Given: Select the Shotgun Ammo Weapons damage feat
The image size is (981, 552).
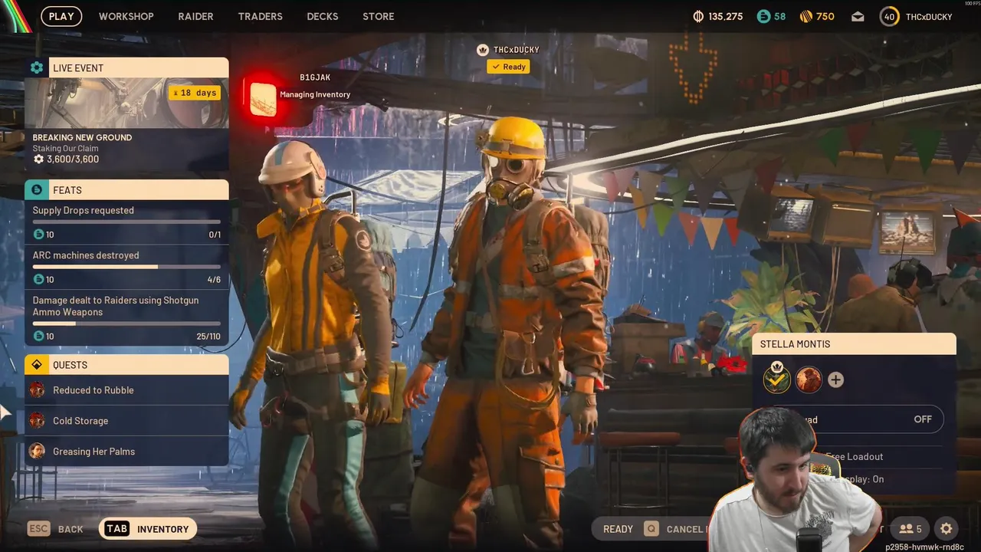Looking at the screenshot, I should click(126, 317).
